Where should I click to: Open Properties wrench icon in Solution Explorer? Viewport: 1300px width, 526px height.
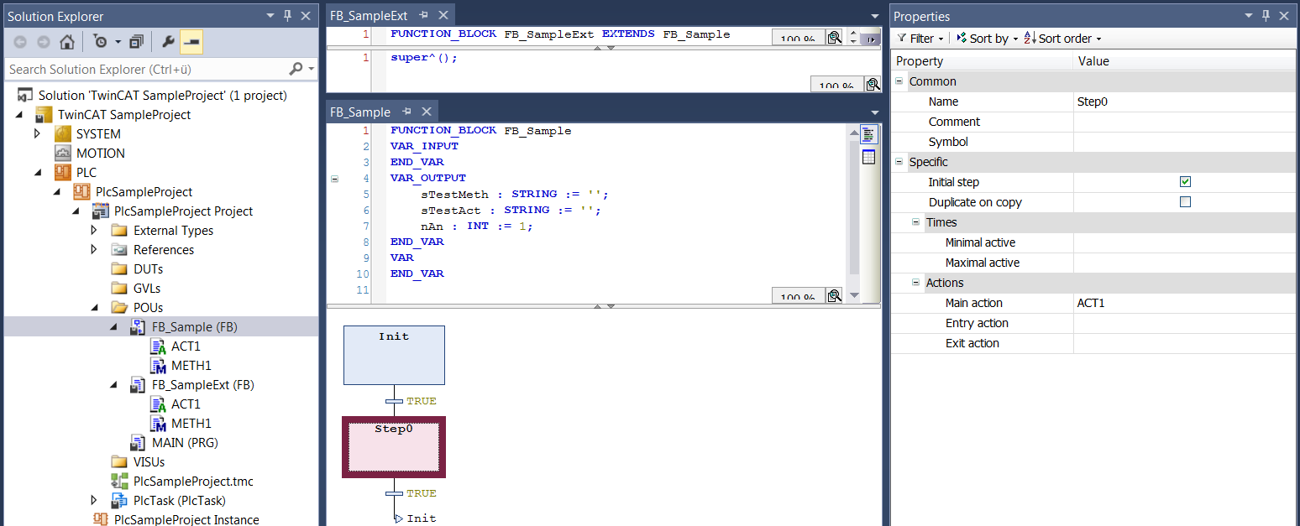tap(168, 41)
